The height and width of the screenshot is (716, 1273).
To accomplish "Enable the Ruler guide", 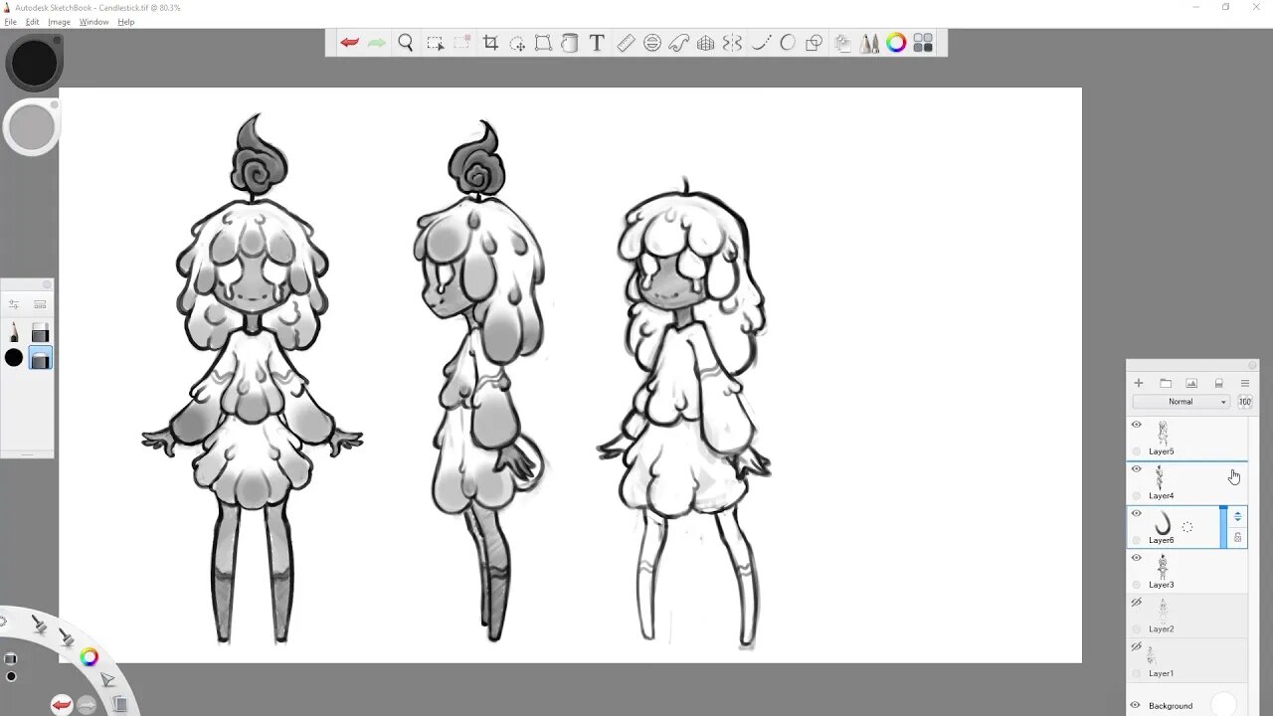I will (626, 43).
